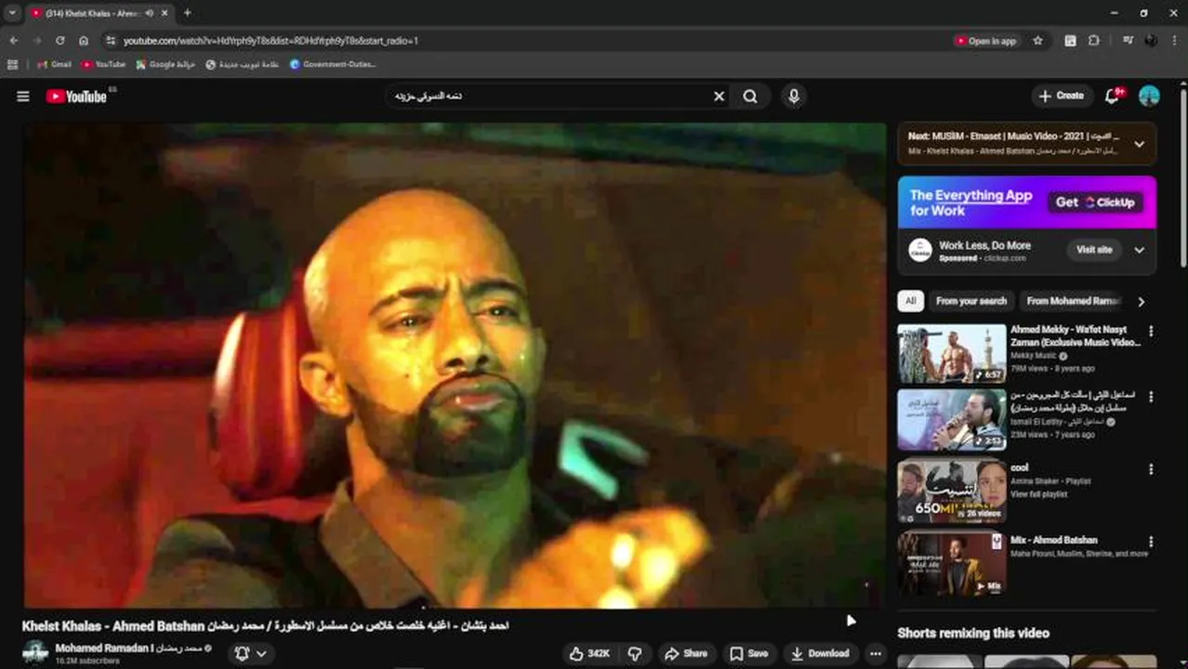The width and height of the screenshot is (1188, 669).
Task: Open options for Mix - Ahmed Batshan
Action: pos(1151,541)
